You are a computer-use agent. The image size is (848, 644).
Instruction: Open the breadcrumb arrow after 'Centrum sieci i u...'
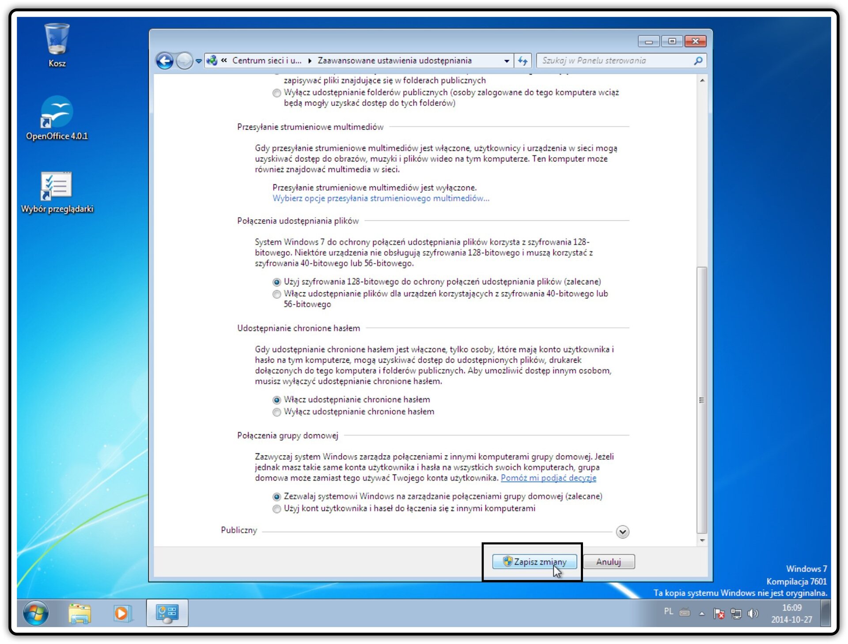coord(310,61)
